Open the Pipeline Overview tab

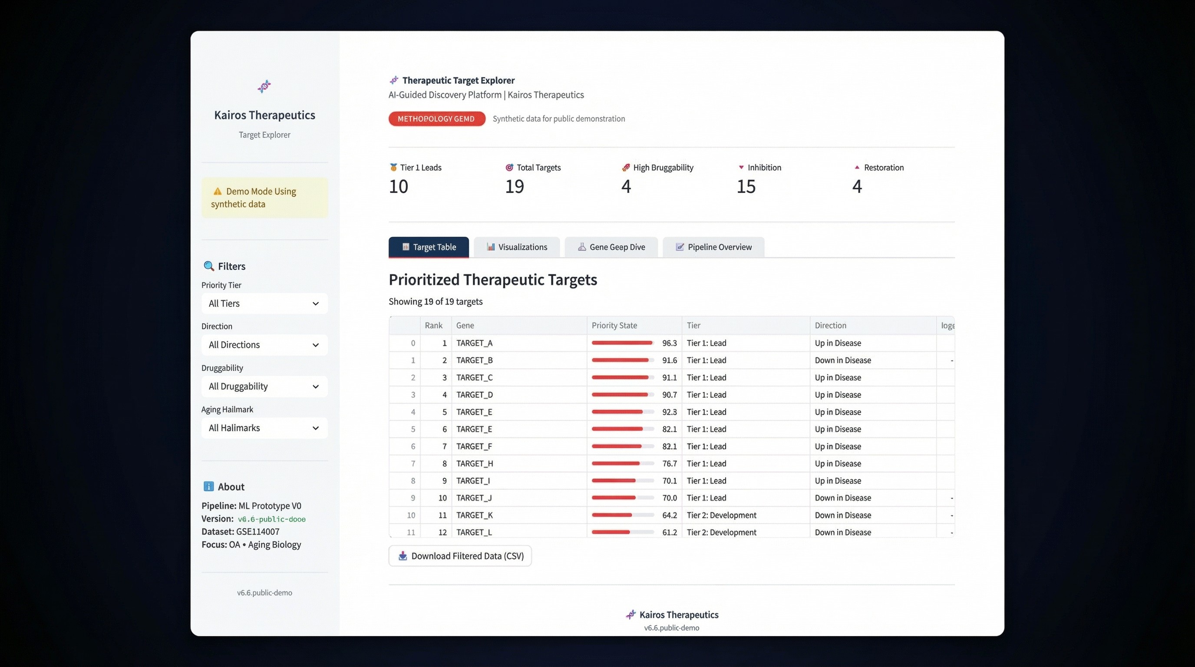(713, 247)
